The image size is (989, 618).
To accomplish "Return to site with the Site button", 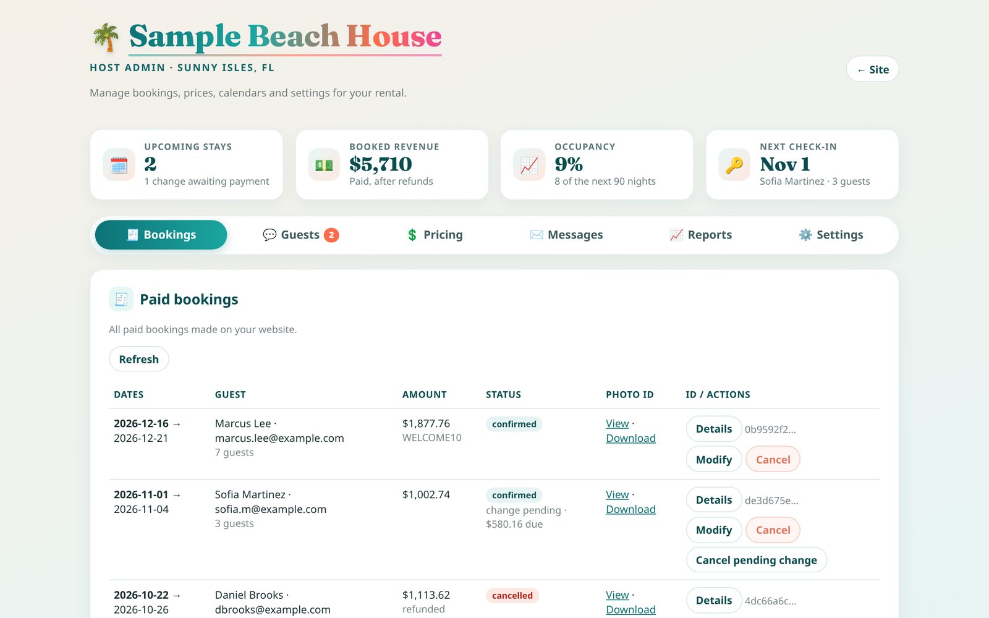I will [872, 69].
